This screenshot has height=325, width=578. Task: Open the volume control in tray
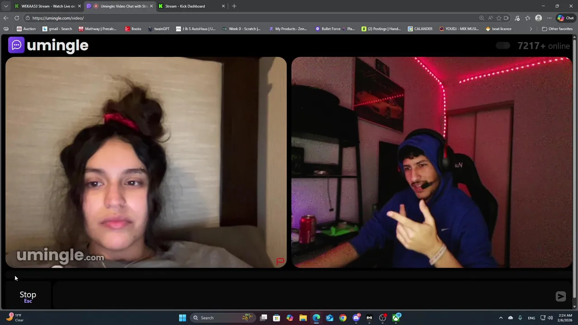(x=550, y=318)
